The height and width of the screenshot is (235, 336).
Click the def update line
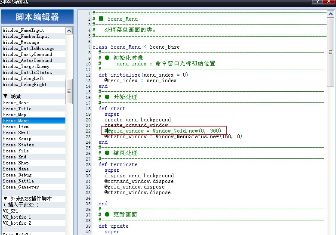pos(113,226)
